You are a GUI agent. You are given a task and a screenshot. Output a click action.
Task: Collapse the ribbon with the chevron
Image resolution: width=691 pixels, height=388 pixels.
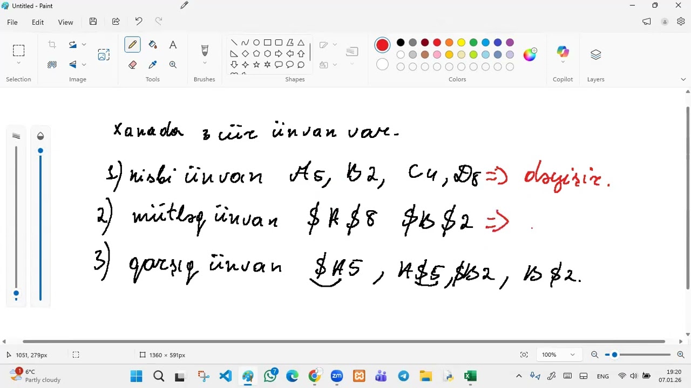(x=683, y=79)
